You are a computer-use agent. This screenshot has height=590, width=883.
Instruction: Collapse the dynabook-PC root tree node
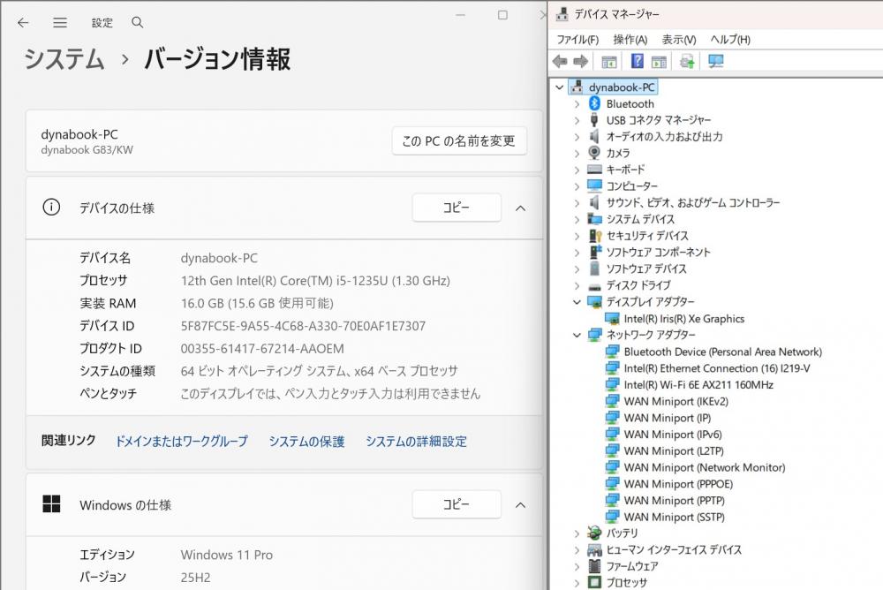pyautogui.click(x=559, y=87)
